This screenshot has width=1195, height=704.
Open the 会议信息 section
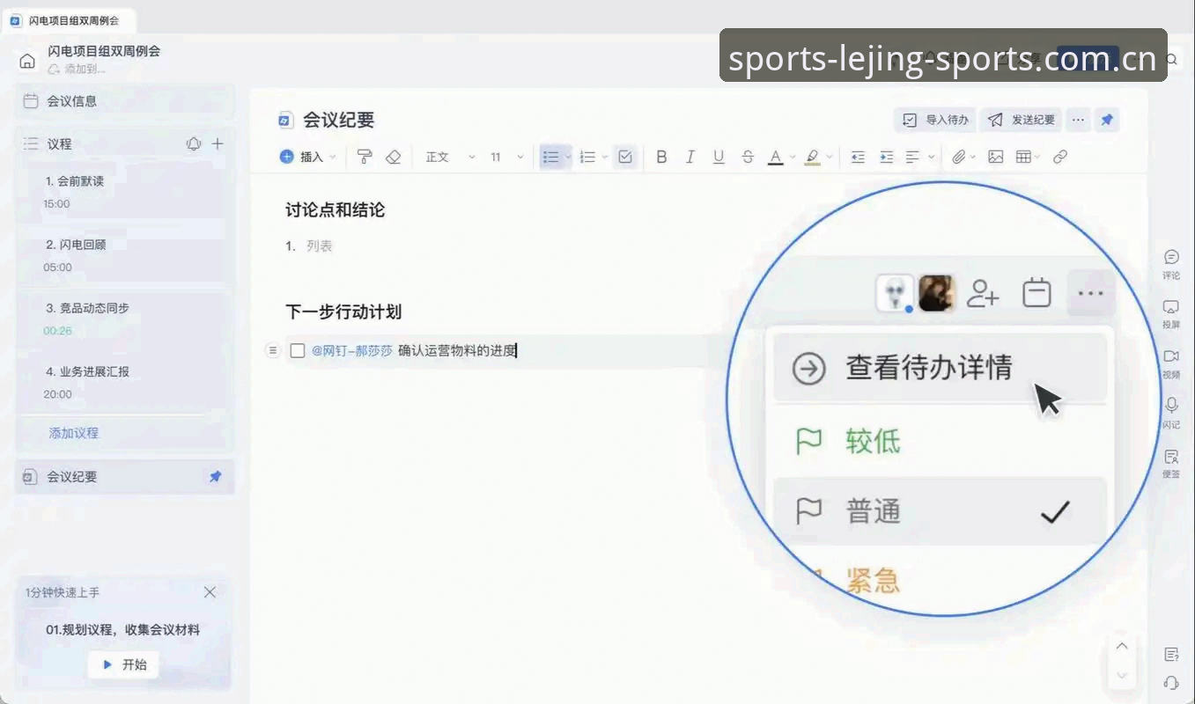pos(125,101)
